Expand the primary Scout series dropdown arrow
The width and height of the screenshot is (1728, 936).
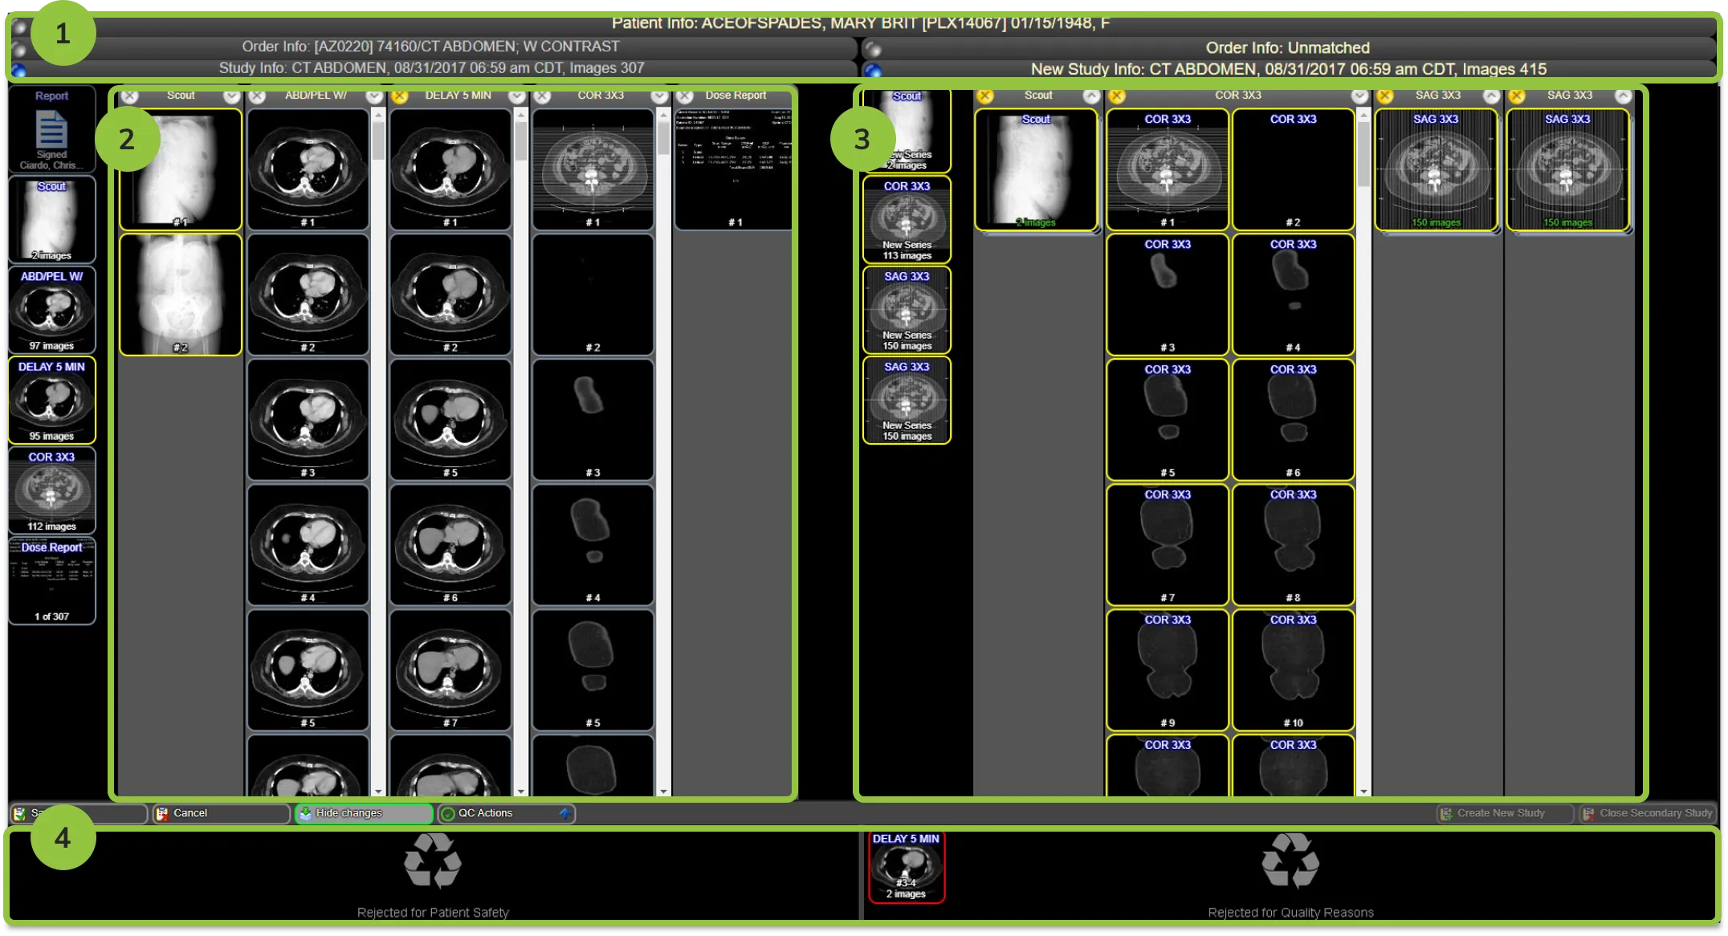click(x=232, y=96)
